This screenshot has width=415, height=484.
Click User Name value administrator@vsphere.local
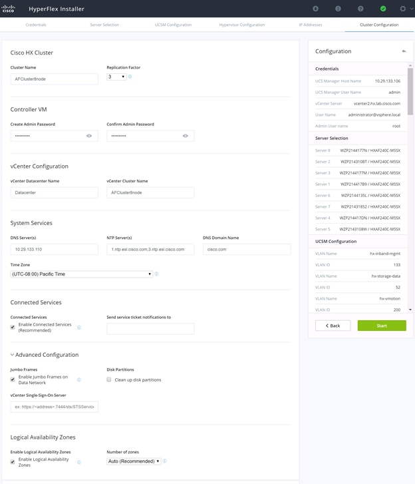tap(374, 115)
